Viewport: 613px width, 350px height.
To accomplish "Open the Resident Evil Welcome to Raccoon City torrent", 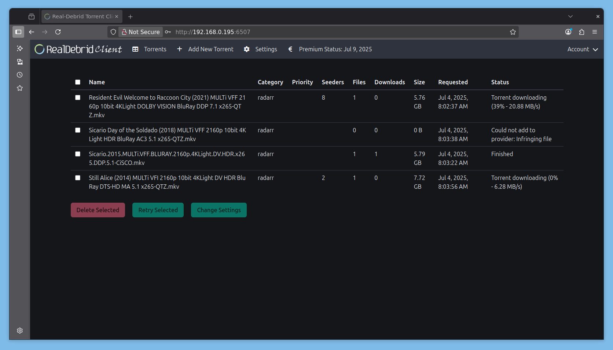I will pyautogui.click(x=167, y=106).
